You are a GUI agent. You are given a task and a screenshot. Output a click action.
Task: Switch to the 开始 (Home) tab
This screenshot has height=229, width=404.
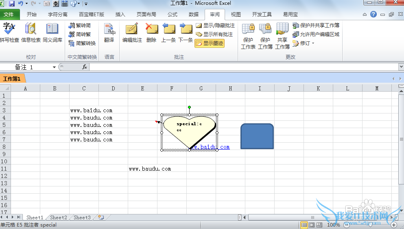coord(32,14)
